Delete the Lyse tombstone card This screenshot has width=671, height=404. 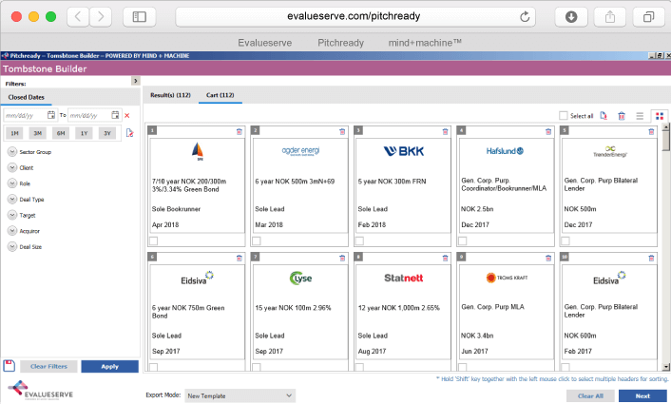pos(342,258)
